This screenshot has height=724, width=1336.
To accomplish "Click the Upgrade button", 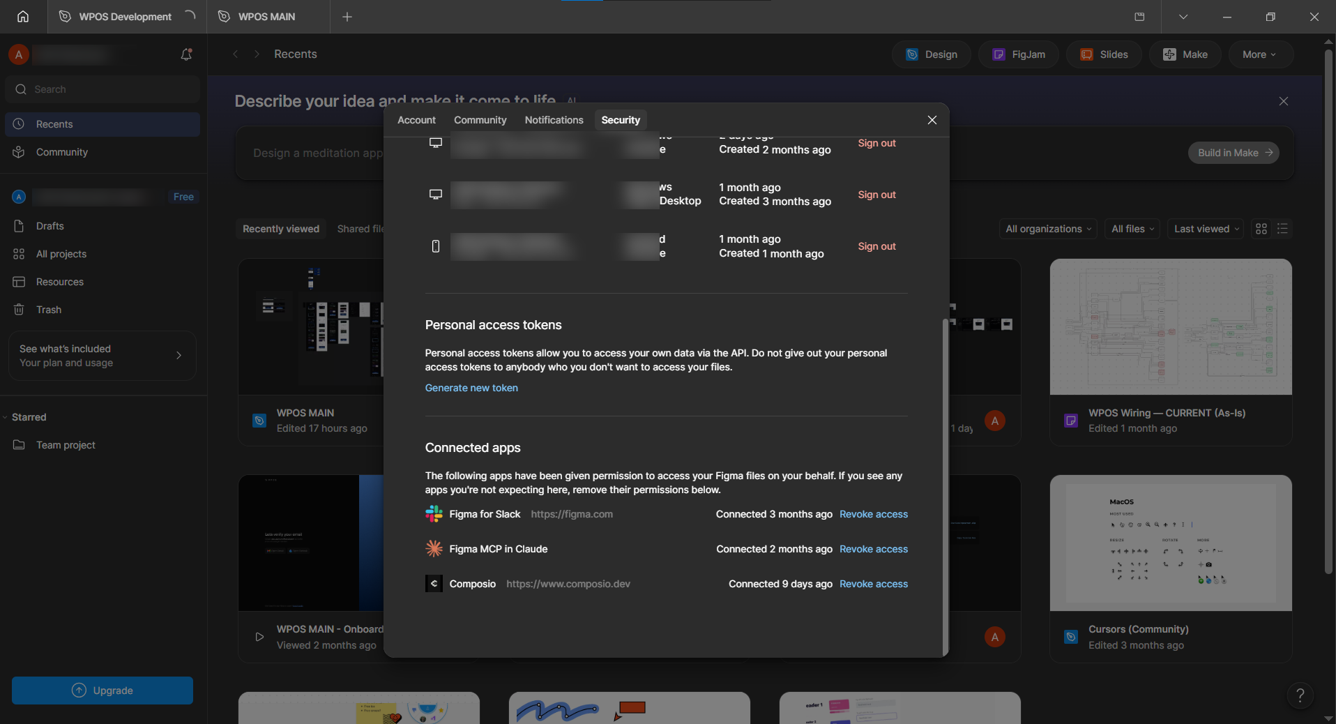I will [x=103, y=691].
